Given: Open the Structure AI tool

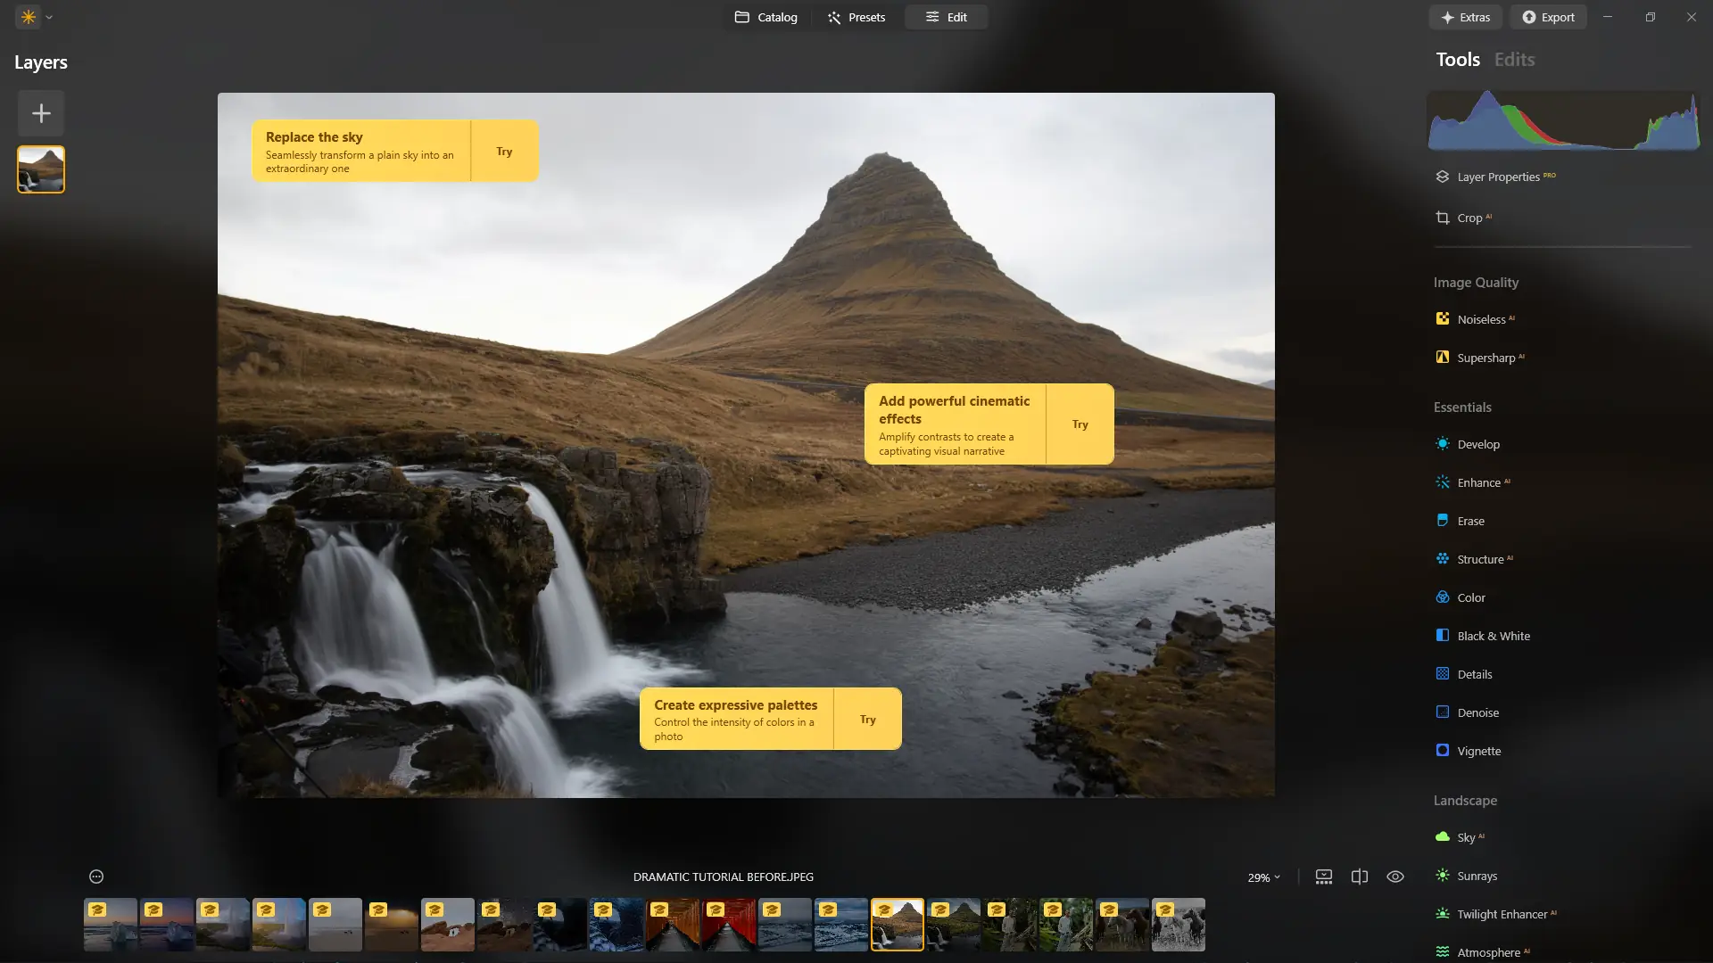Looking at the screenshot, I should coord(1480,559).
